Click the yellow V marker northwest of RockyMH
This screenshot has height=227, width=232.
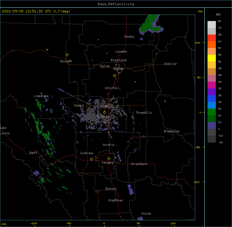47,50
